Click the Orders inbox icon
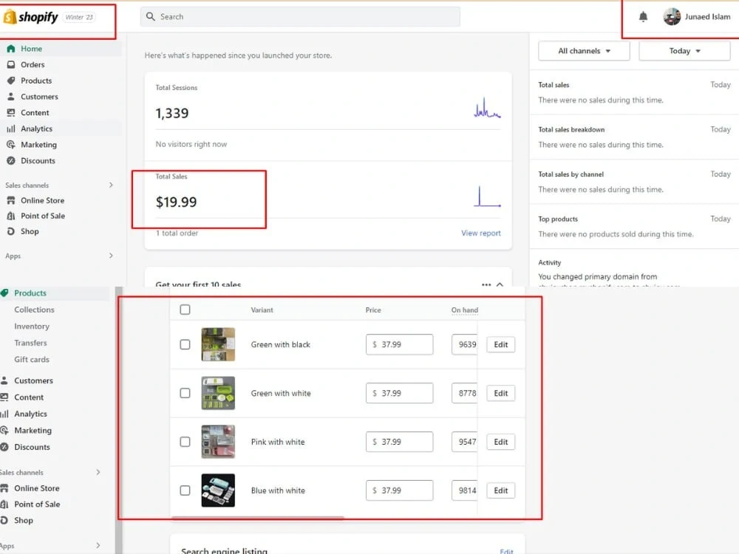739x554 pixels. [11, 64]
